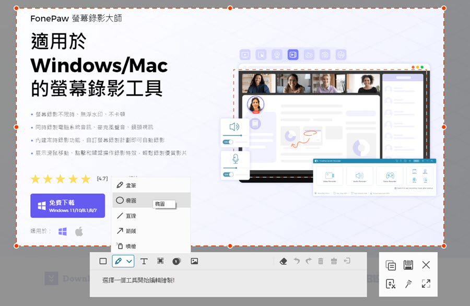Click the trash delete icon
This screenshot has width=470, height=306.
(x=321, y=261)
